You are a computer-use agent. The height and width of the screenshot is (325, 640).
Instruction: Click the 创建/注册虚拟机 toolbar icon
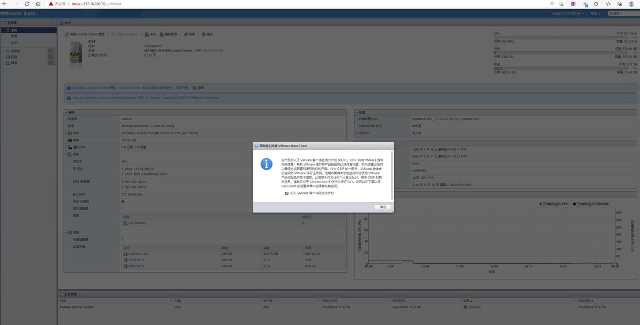point(125,34)
